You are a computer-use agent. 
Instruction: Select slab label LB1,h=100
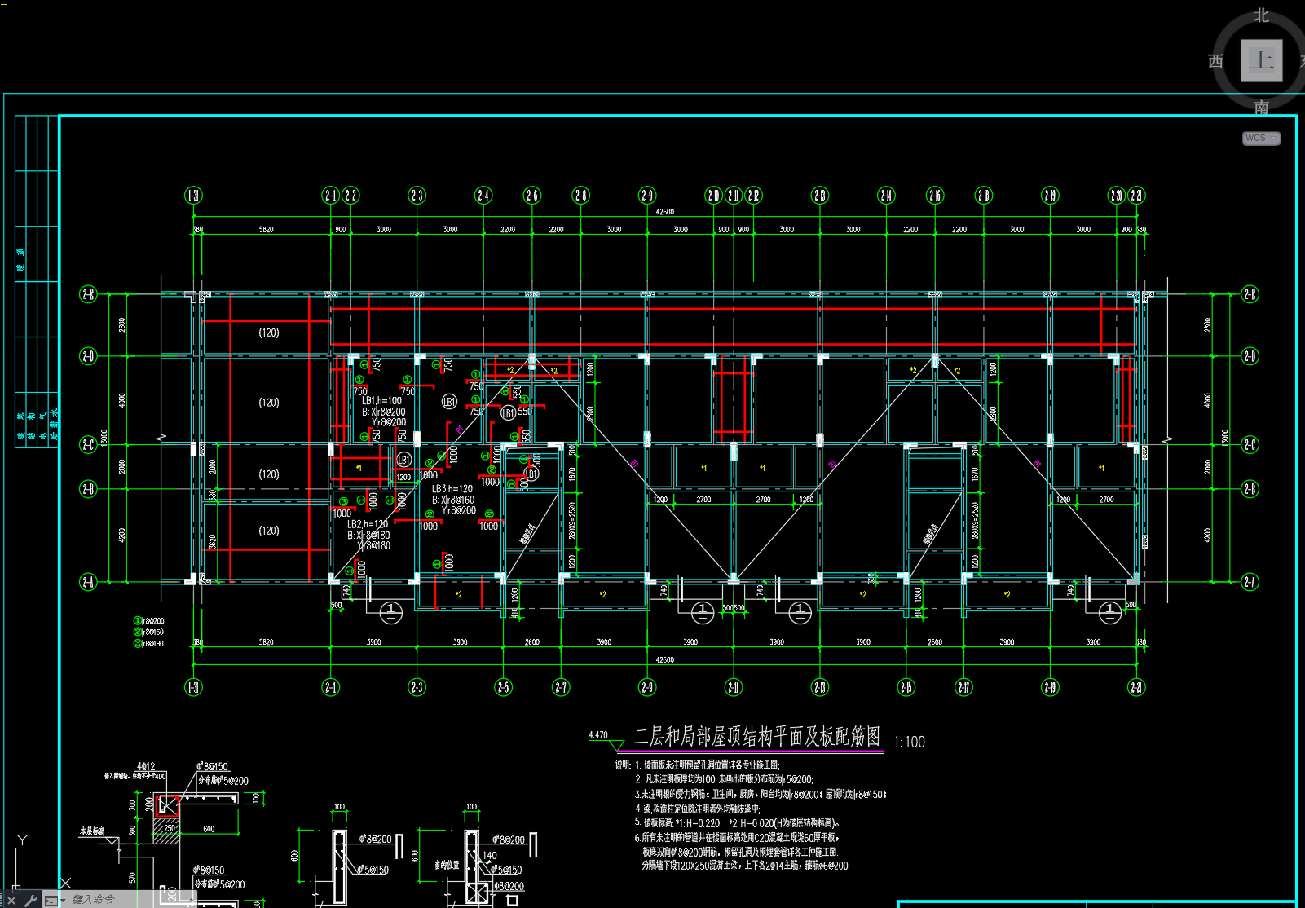(382, 401)
